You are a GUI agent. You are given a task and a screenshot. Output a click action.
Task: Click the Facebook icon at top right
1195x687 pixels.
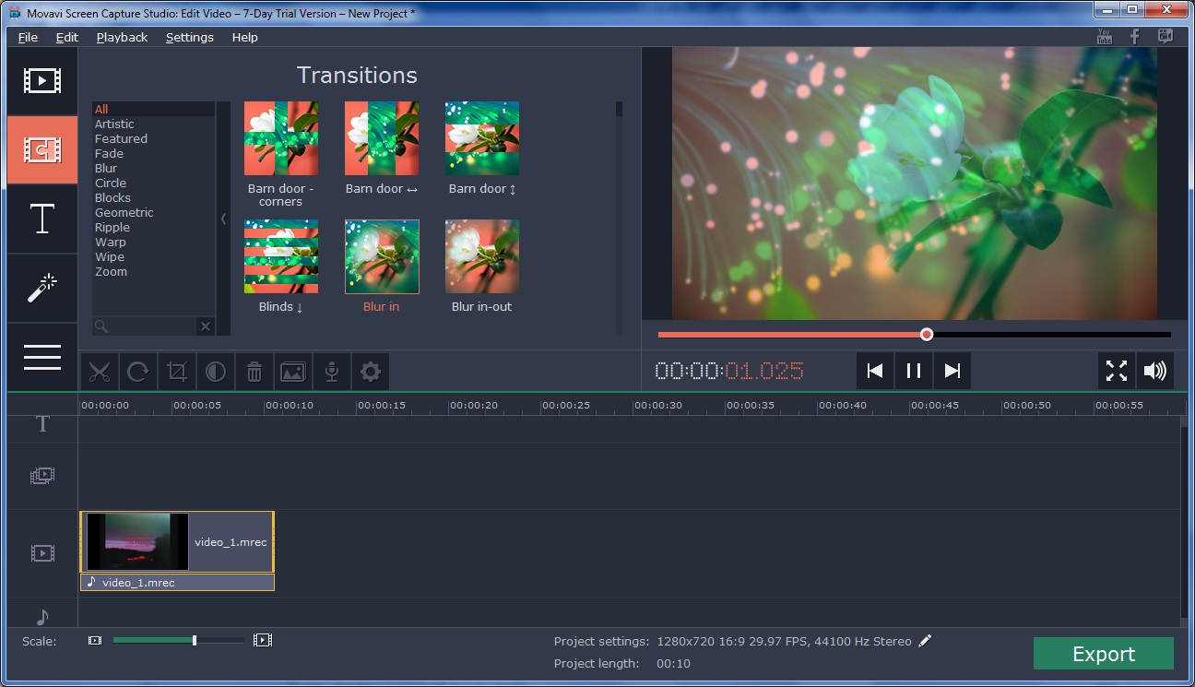pos(1135,36)
